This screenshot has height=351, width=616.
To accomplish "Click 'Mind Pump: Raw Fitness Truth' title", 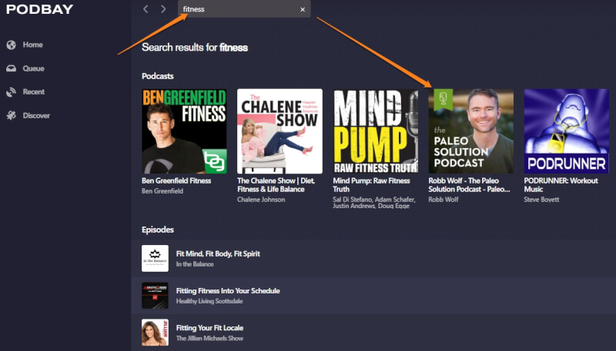I will coord(371,185).
